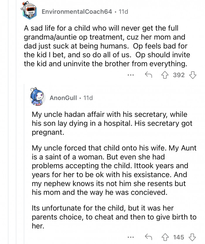
Task: Open EnvironmentalCoach64's user profile
Action: 77,12
